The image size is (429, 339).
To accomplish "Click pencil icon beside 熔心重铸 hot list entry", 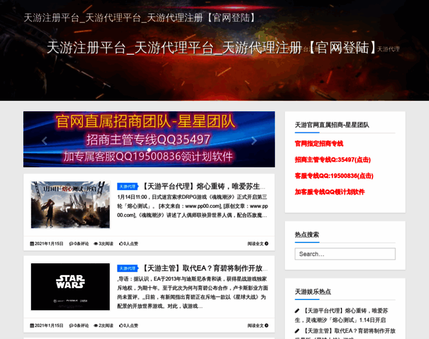I will 297,311.
